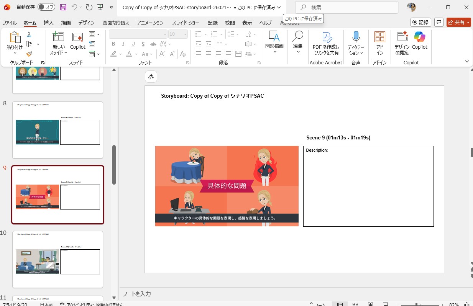Open the font size dropdown

184,34
